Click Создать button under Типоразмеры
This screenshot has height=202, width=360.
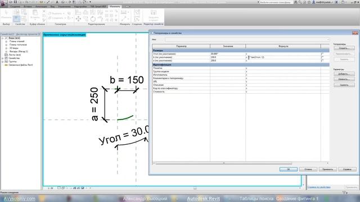pos(344,48)
